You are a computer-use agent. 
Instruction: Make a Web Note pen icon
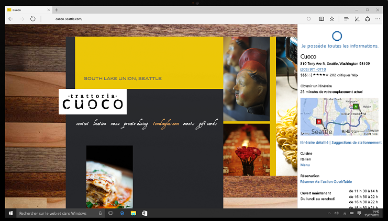coord(357,19)
